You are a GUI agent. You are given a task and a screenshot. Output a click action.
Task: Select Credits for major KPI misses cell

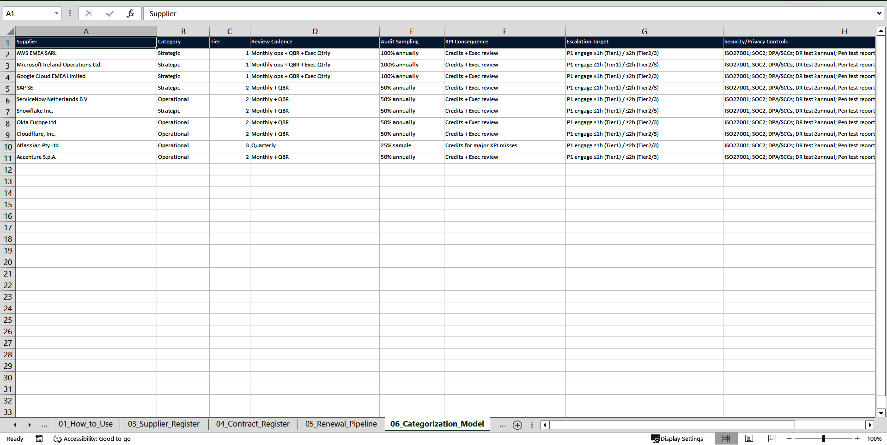504,146
